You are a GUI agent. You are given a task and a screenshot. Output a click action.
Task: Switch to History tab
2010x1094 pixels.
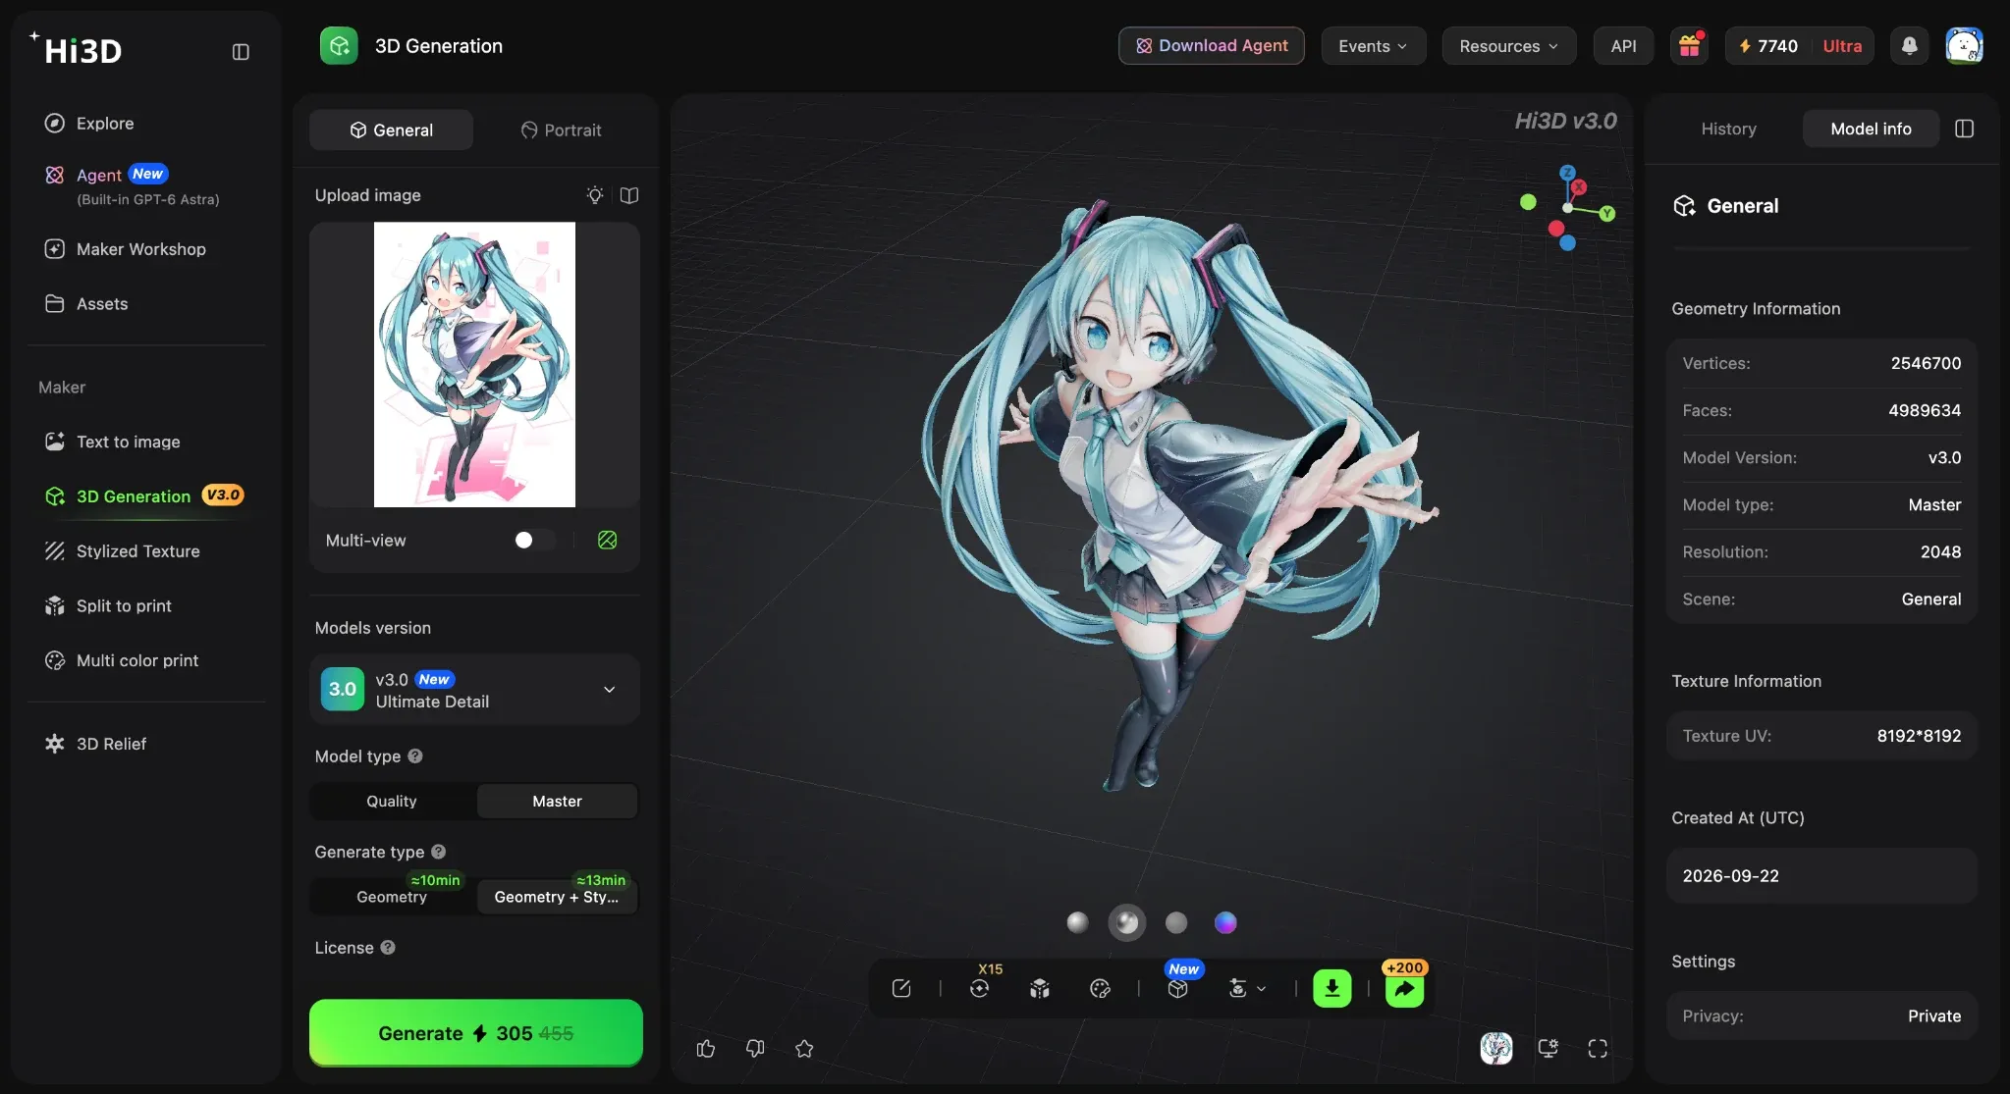1728,130
